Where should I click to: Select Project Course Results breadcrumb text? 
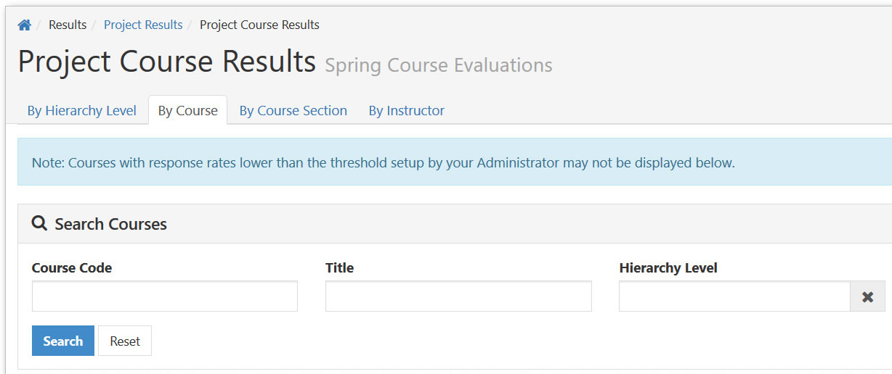point(259,25)
